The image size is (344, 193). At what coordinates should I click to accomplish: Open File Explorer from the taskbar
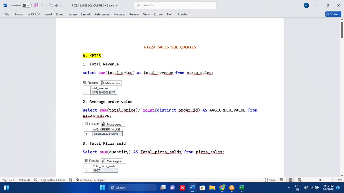pyautogui.click(x=212, y=188)
